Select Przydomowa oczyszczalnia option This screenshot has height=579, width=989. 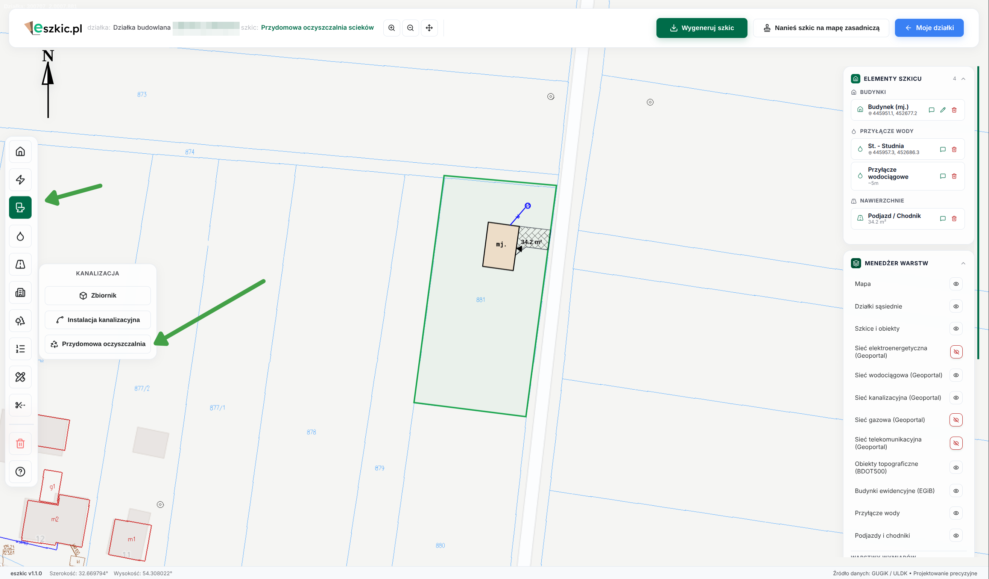98,344
